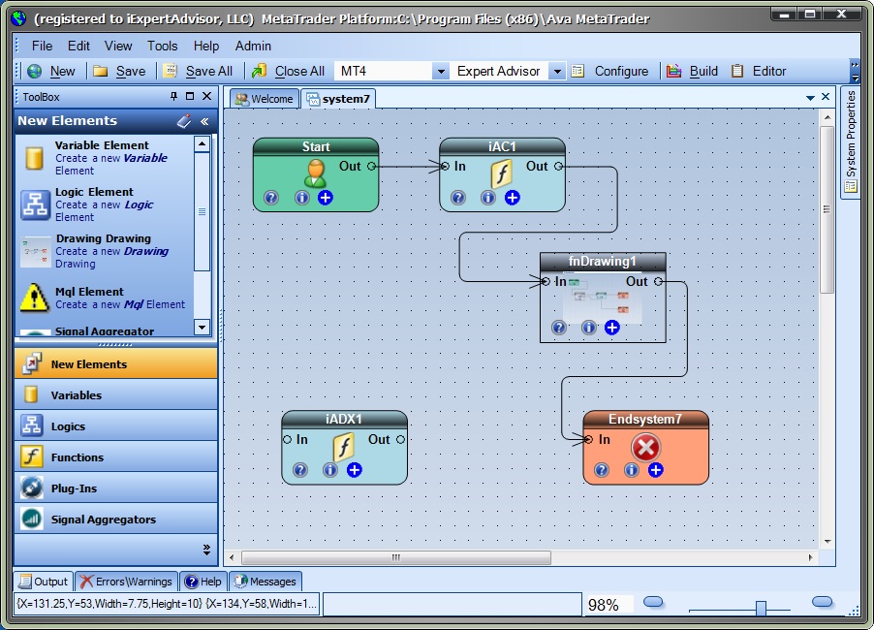The height and width of the screenshot is (630, 874).
Task: Open the Expert Advisor type dropdown
Action: tap(557, 72)
